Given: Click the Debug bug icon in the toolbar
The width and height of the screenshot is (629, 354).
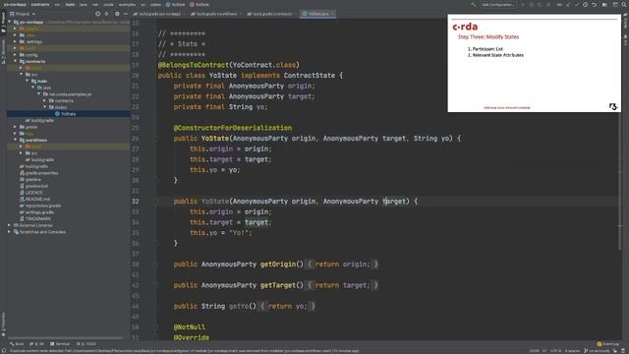Looking at the screenshot, I should (x=532, y=4).
